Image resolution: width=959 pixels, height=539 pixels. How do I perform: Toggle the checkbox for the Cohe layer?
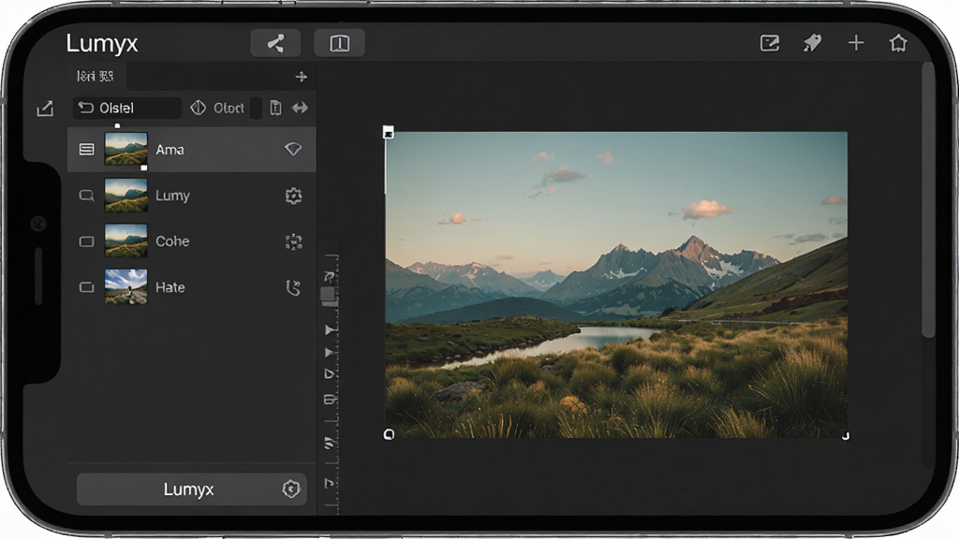click(87, 241)
